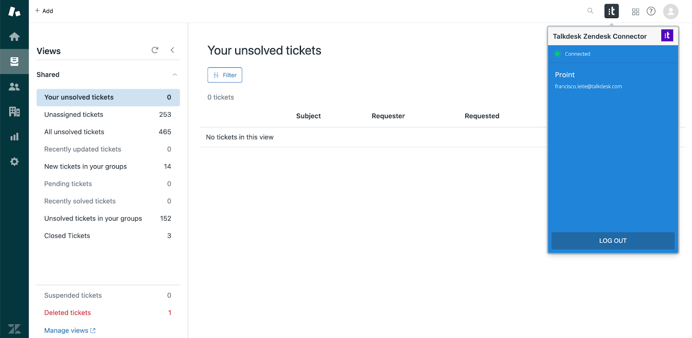Click the LOG OUT button
This screenshot has height=338, width=692.
613,241
